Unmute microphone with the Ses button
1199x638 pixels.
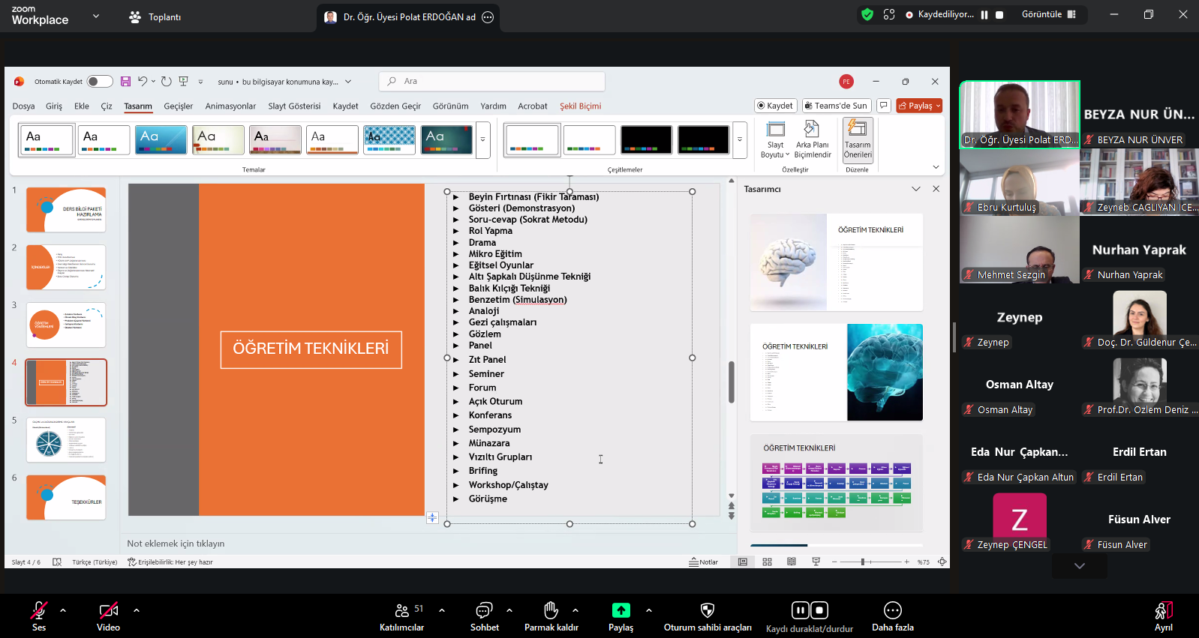38,610
